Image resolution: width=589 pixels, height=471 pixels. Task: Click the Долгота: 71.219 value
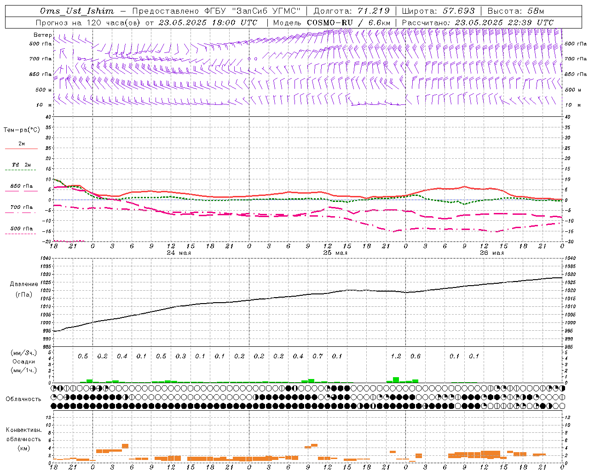tap(352, 11)
